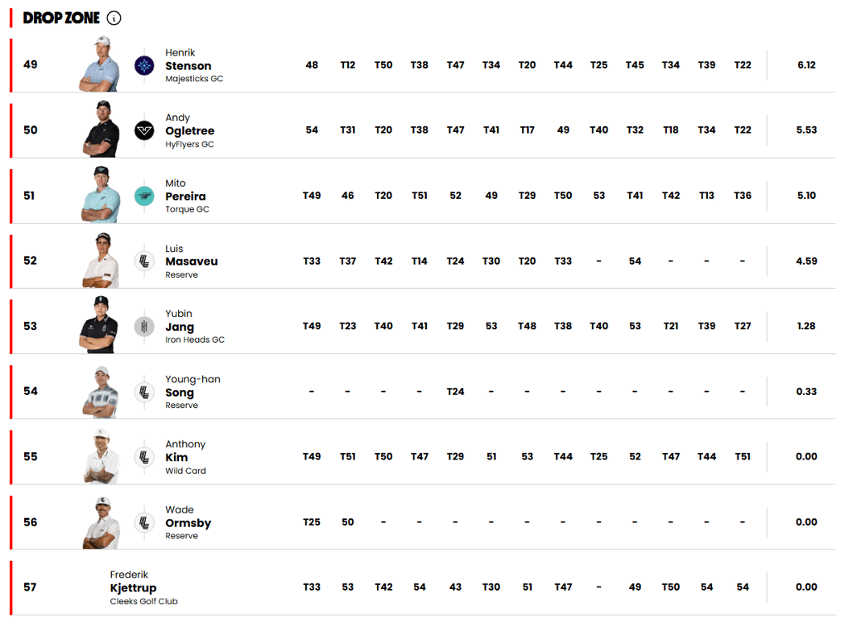The width and height of the screenshot is (857, 618).
Task: Click the Iron Heads GC team logo
Action: tap(144, 326)
